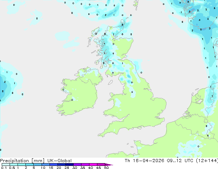218x169 pixels.
Task: Click the 20–25 mm legend color swatch
Action: (x=61, y=165)
